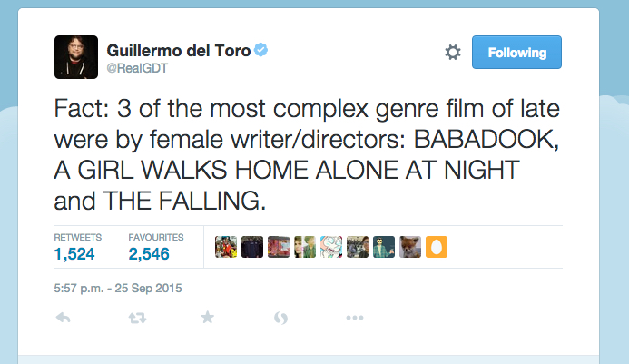Open the 5:57 p.m. 25 Sep 2015 timestamp

pyautogui.click(x=118, y=288)
